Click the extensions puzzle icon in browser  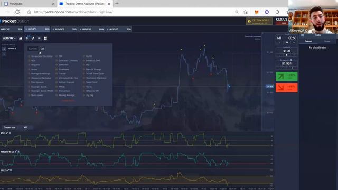[277, 12]
